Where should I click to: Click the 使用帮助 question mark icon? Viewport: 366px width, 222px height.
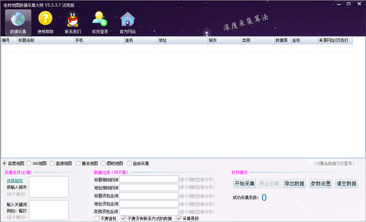click(x=45, y=19)
